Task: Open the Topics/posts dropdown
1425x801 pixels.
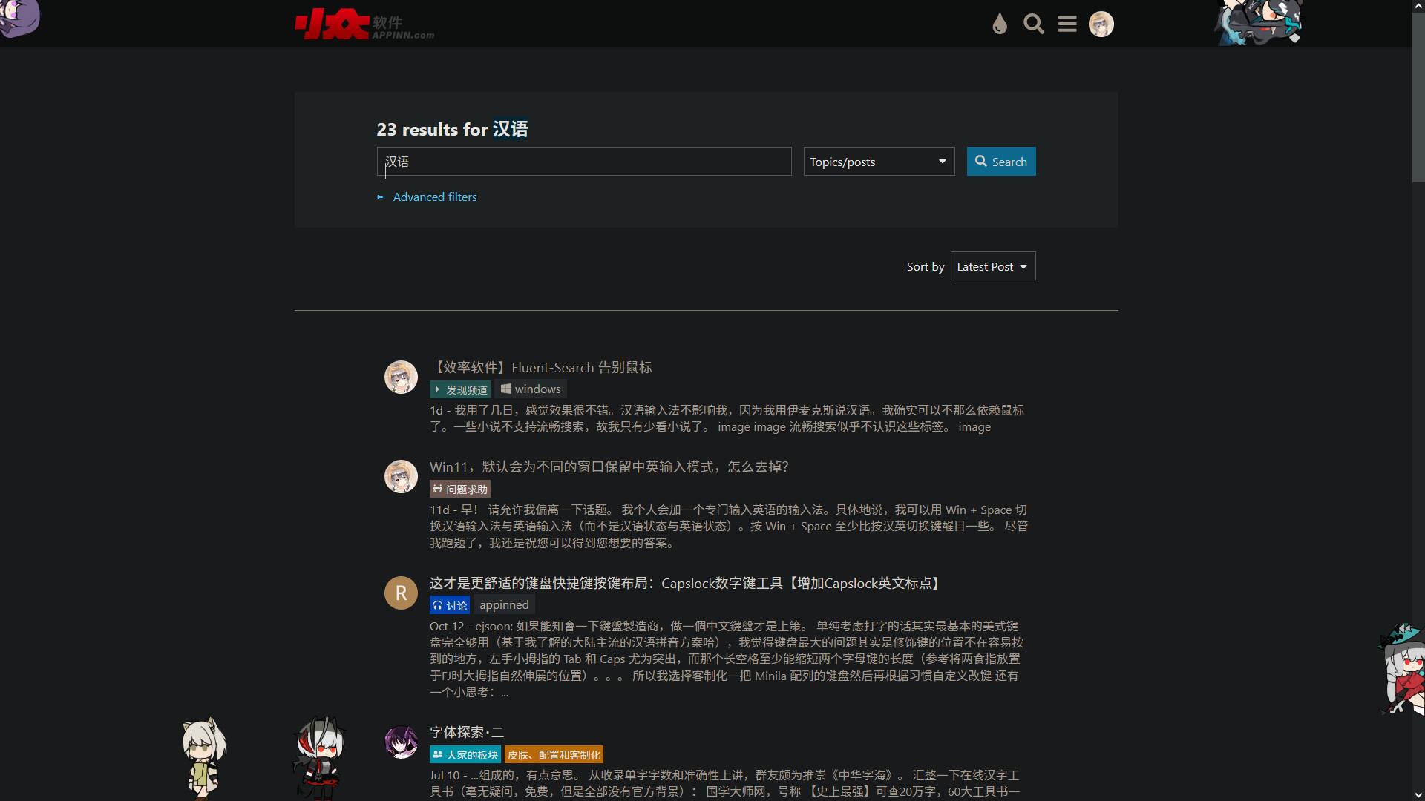Action: (x=879, y=162)
